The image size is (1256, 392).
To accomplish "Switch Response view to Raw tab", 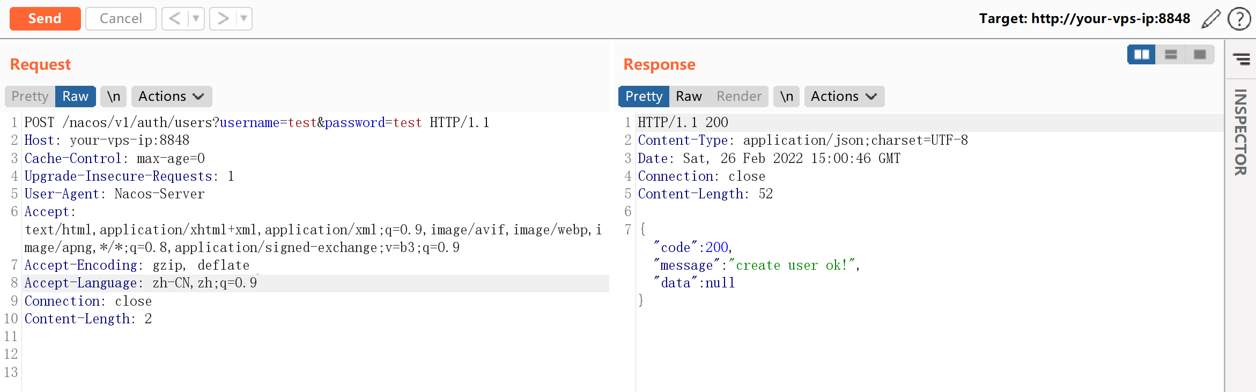I will point(689,97).
